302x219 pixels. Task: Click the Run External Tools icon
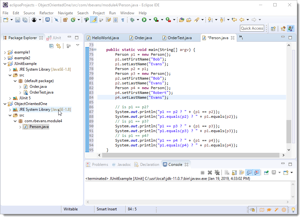pyautogui.click(x=168, y=20)
